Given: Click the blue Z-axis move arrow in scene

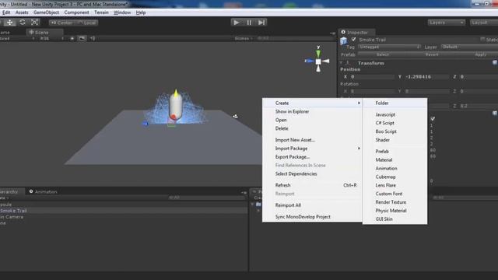Looking at the screenshot, I should coord(146,124).
